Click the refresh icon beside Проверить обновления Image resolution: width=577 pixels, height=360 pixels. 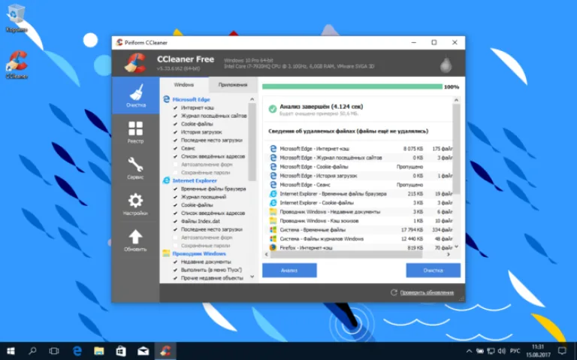tap(394, 292)
